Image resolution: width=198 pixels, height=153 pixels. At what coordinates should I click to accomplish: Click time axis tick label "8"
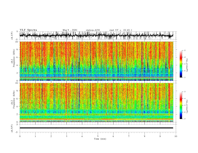coord(144,136)
